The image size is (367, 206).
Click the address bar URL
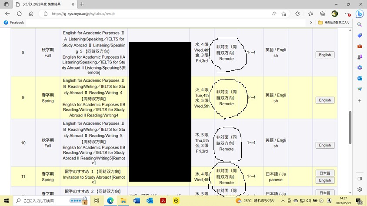(x=83, y=14)
